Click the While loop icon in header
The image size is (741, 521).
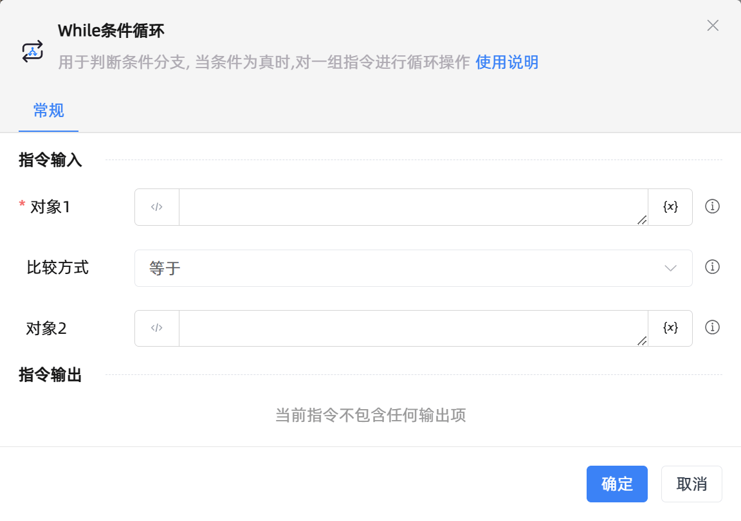click(32, 51)
